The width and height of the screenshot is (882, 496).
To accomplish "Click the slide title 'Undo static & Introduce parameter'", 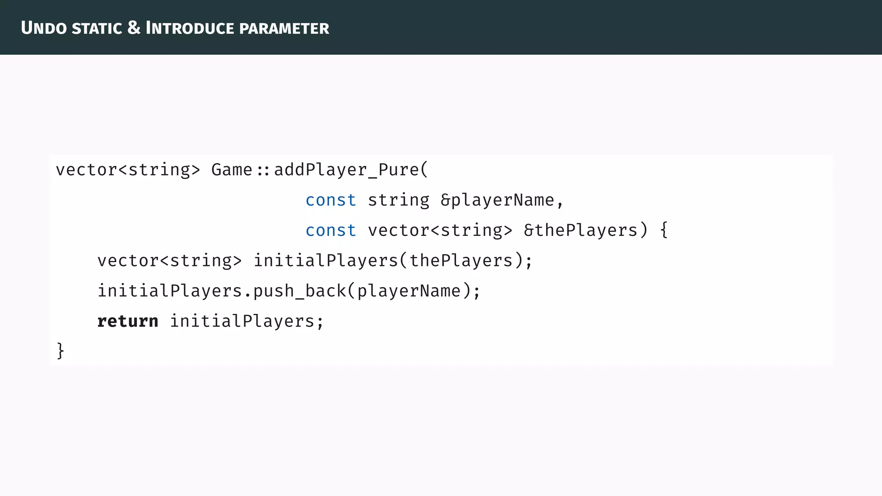I will pyautogui.click(x=174, y=28).
